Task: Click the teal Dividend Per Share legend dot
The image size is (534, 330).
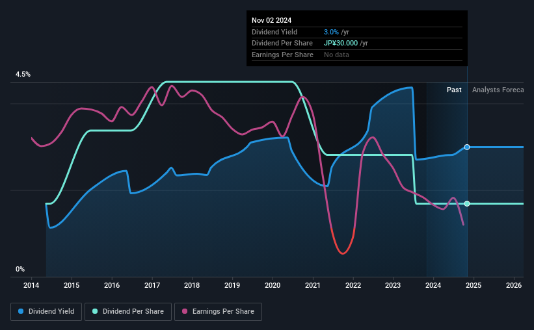Action: click(95, 311)
